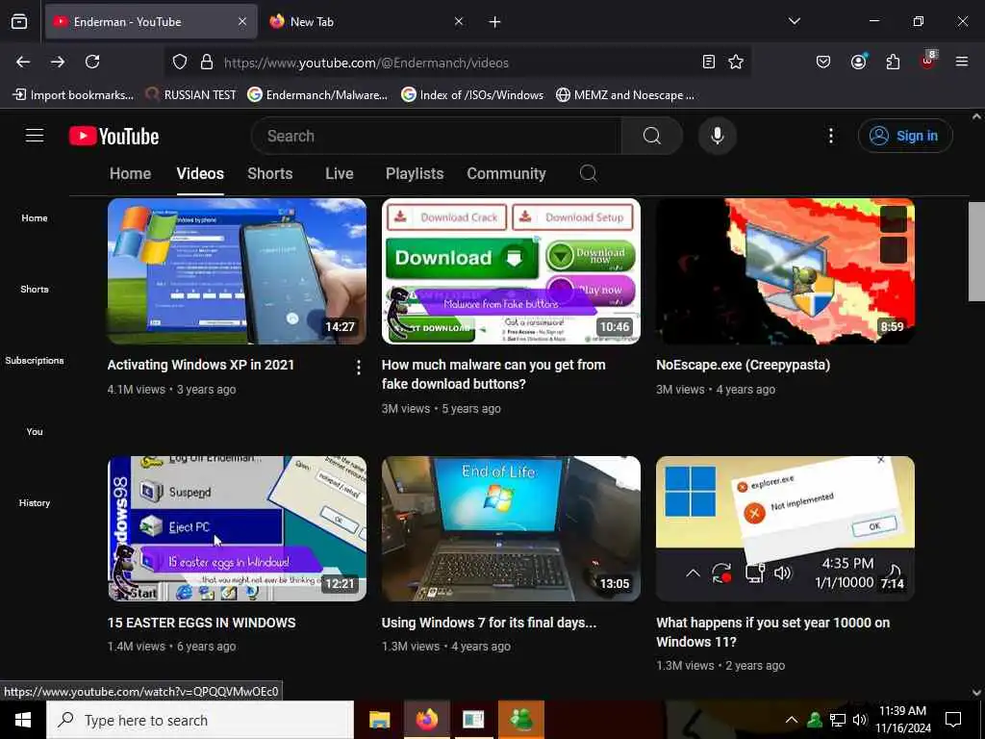985x739 pixels.
Task: Open Shorts in YouTube sidebar
Action: pos(35,289)
